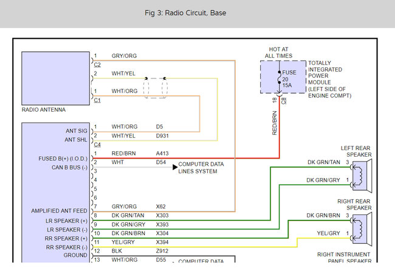395x274 pixels.
Task: Click the dashed shielded cable symbol on the antenna wires
Action: tap(156, 88)
